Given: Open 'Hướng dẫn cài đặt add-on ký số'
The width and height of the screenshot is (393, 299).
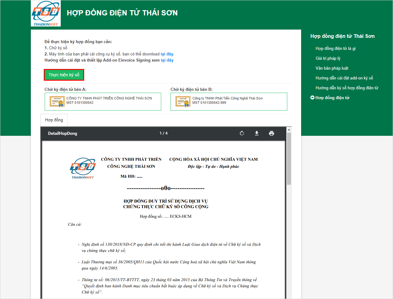Looking at the screenshot, I should pos(344,78).
